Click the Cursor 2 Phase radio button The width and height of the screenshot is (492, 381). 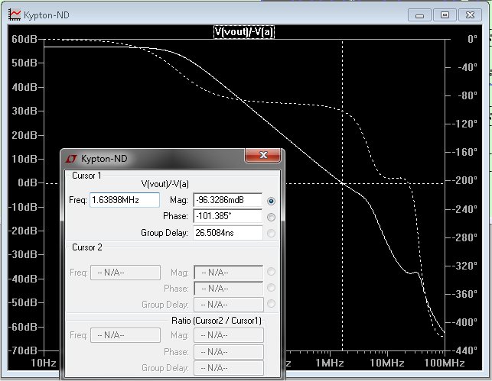pos(271,288)
